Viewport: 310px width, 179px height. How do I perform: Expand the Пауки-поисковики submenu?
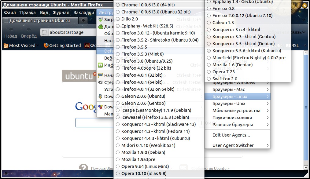(x=237, y=118)
